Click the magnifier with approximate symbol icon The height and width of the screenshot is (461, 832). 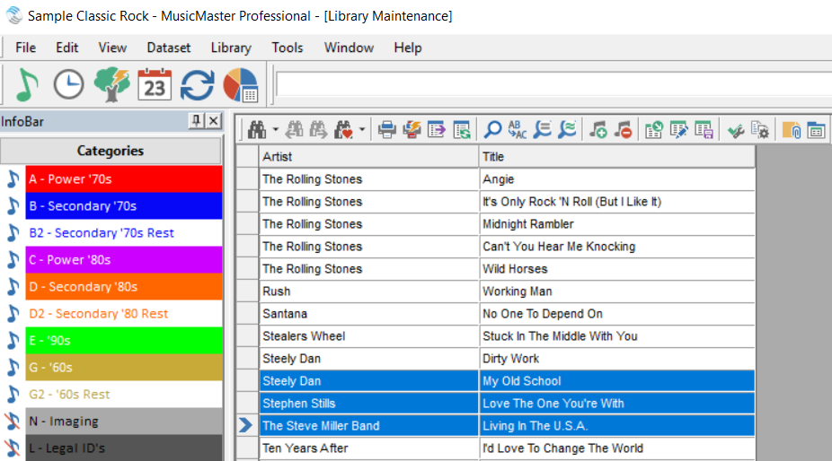tap(567, 129)
